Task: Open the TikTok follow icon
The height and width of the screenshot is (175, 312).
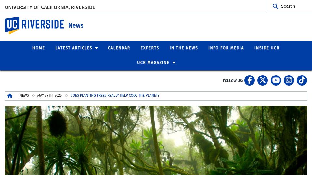Action: [x=302, y=80]
